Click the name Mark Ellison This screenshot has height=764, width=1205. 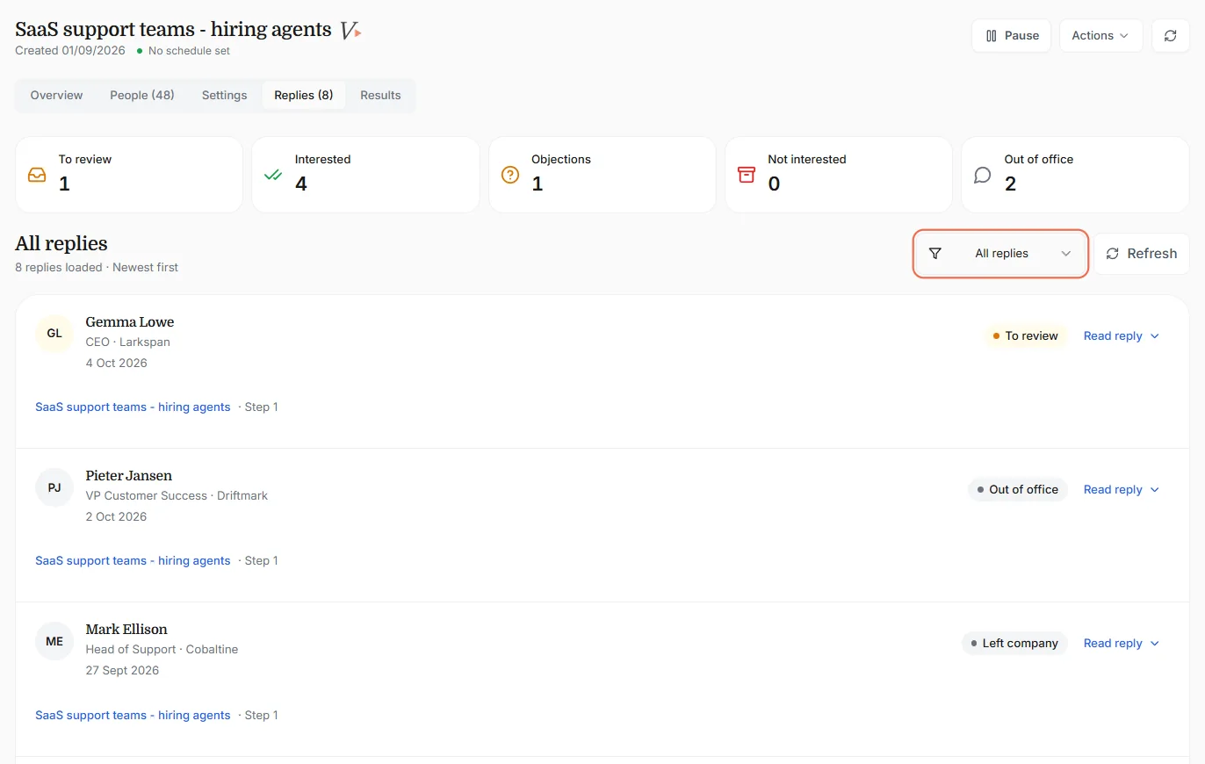click(126, 630)
